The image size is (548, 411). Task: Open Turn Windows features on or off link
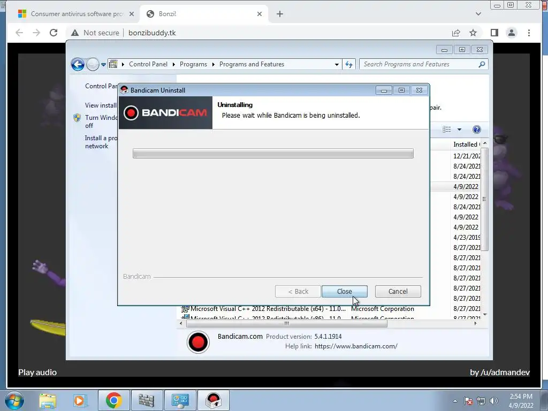101,121
